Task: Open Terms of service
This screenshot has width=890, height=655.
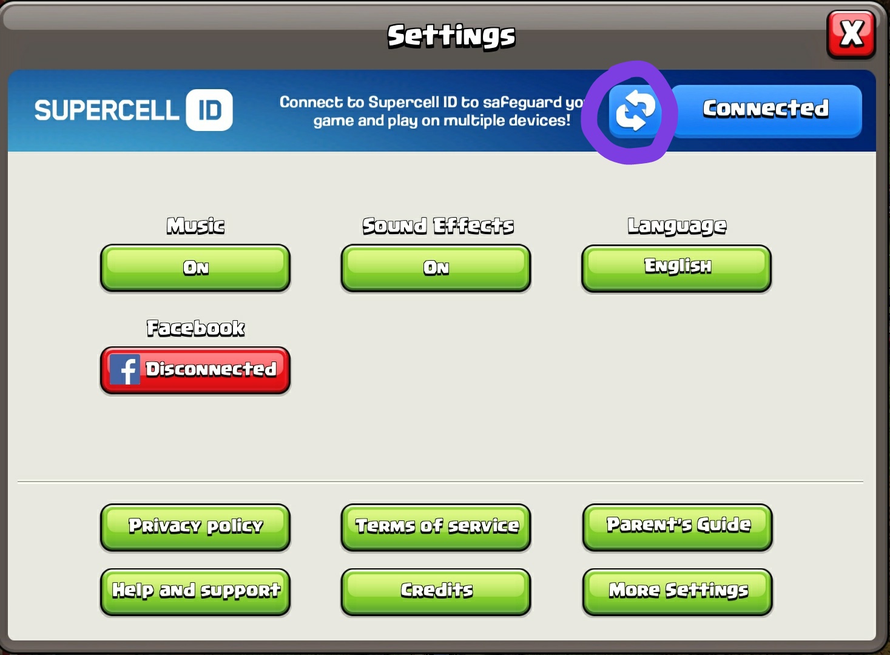Action: (436, 527)
